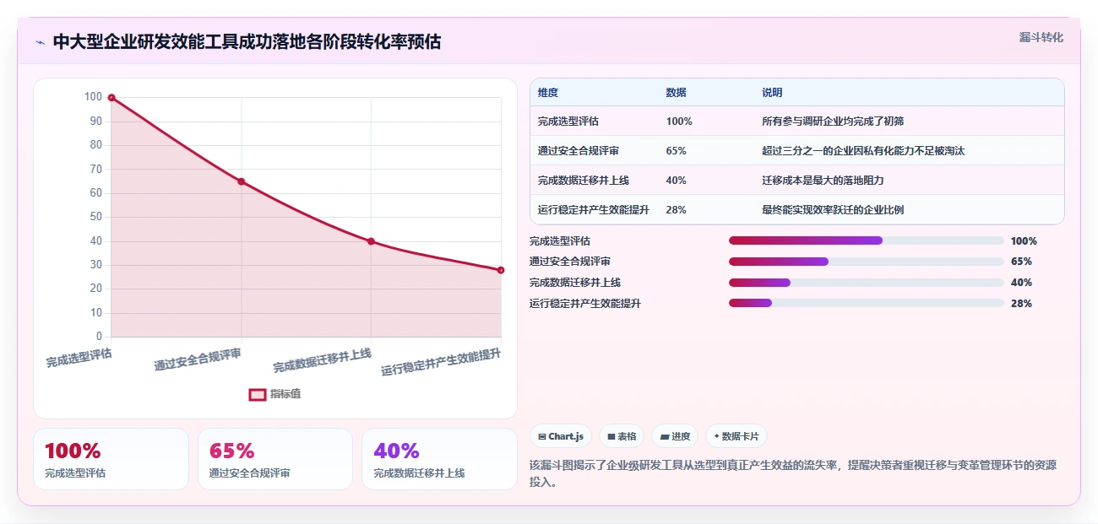Click x-axis label 运行稳定并产生效能提升
The width and height of the screenshot is (1098, 524).
441,362
